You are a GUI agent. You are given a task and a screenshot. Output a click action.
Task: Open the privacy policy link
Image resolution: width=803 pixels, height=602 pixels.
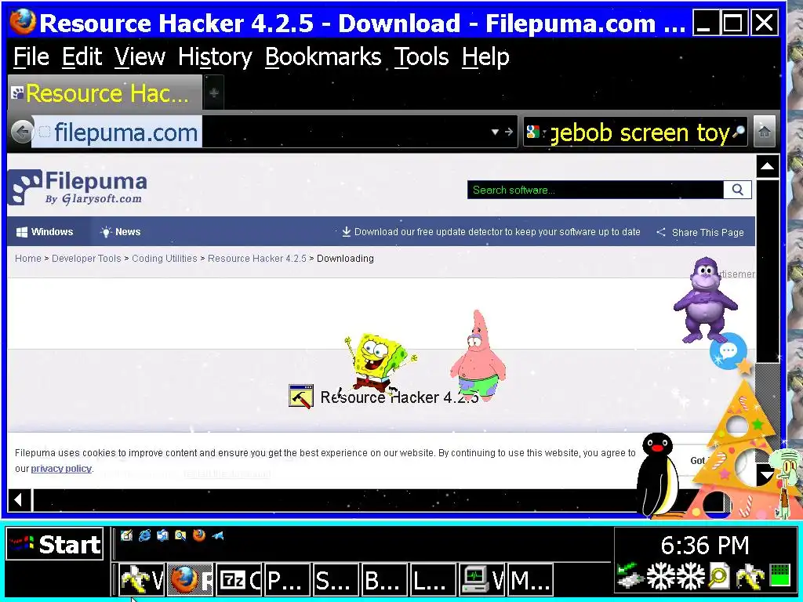pyautogui.click(x=61, y=469)
